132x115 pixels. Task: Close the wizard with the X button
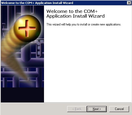(129, 3)
